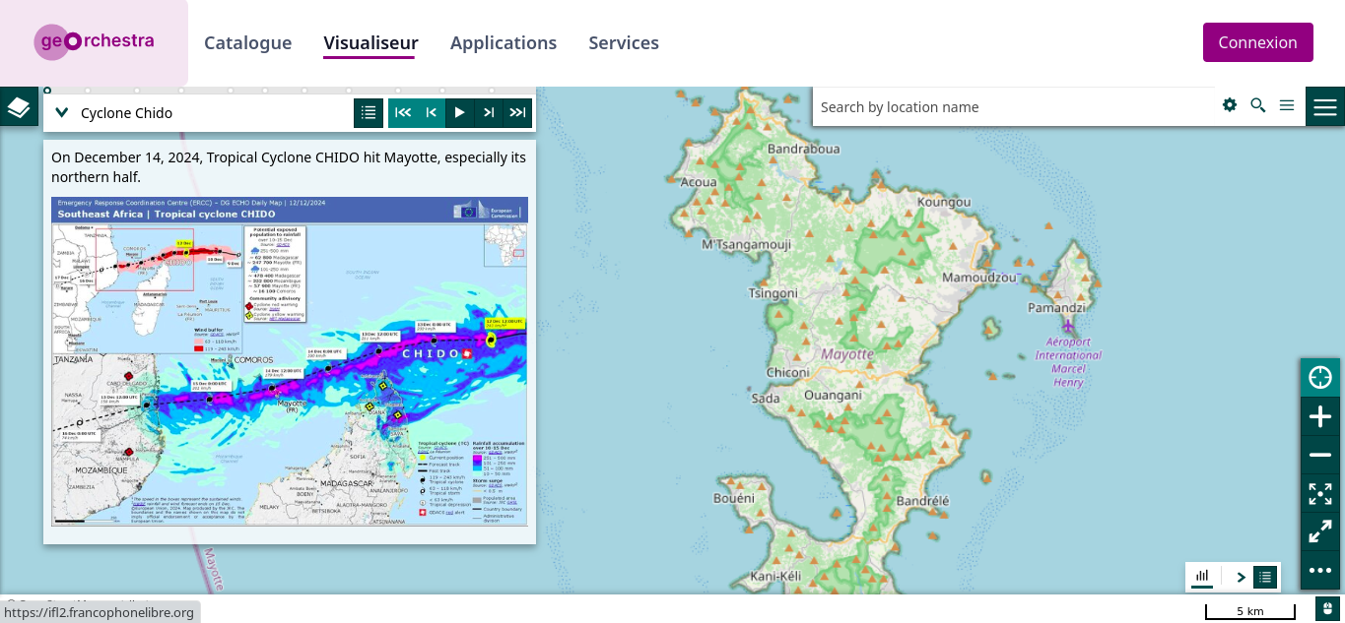Viewport: 1345px width, 623px height.
Task: Start story autoplay
Action: tap(460, 112)
